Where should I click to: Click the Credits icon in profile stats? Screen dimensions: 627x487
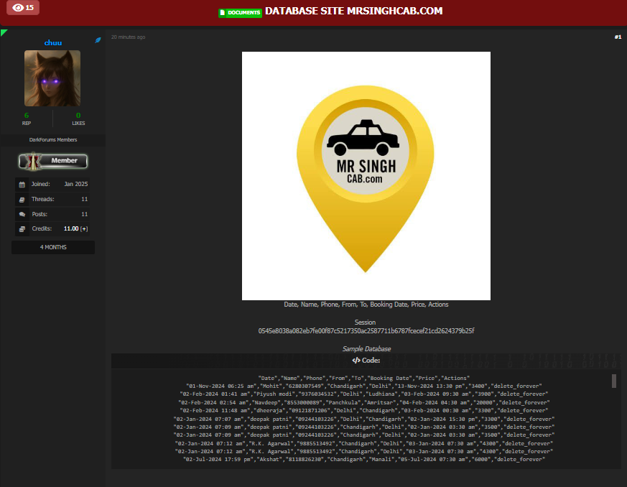click(22, 228)
